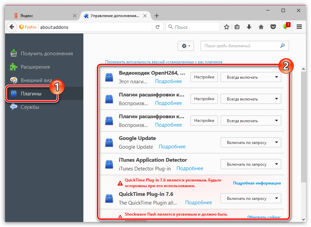The width and height of the screenshot is (311, 227).
Task: Open the gear tools dropdown
Action: pyautogui.click(x=186, y=46)
